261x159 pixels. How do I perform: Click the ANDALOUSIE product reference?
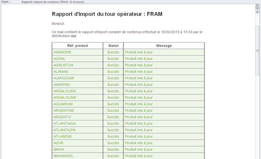click(x=65, y=98)
